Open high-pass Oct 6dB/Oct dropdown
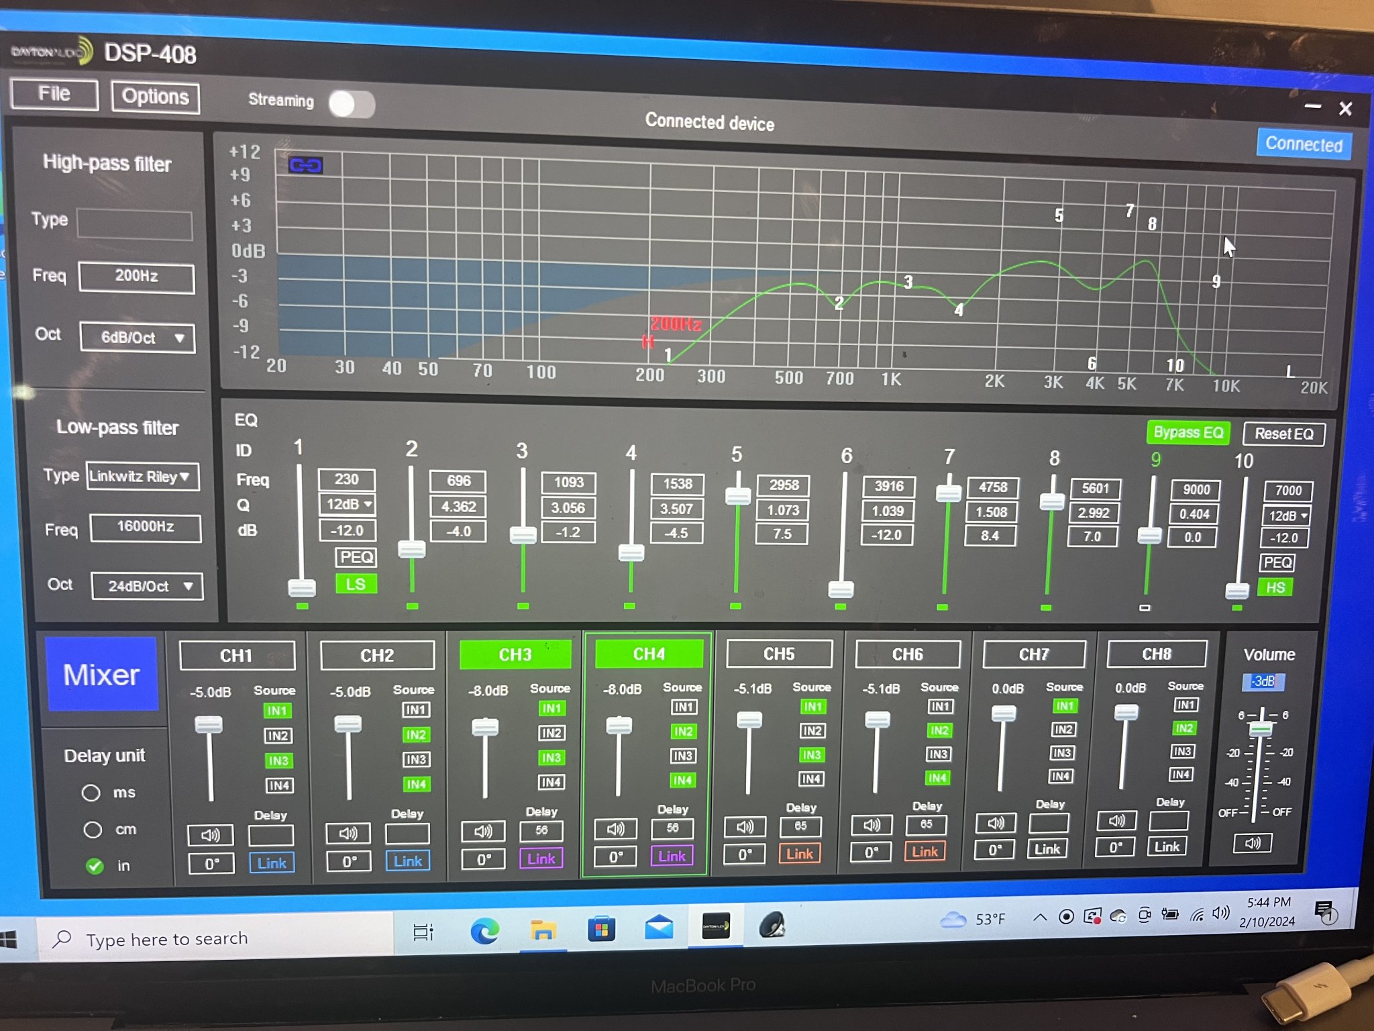This screenshot has width=1374, height=1031. click(138, 338)
